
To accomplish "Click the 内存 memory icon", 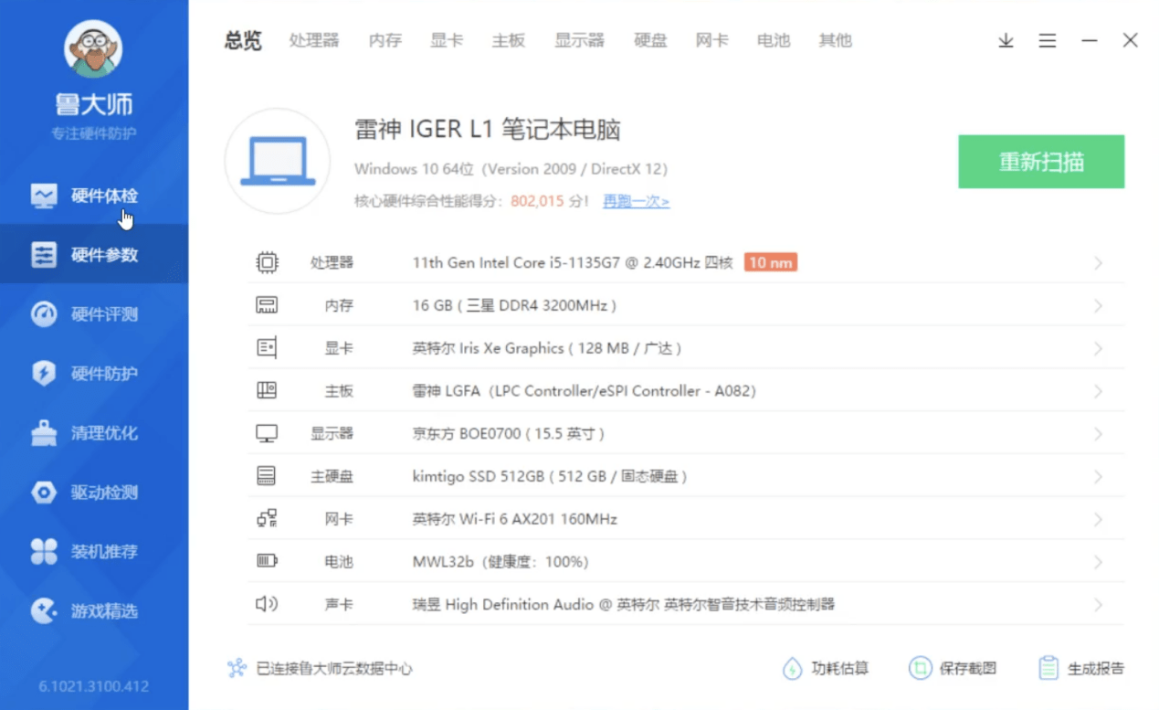I will point(267,305).
